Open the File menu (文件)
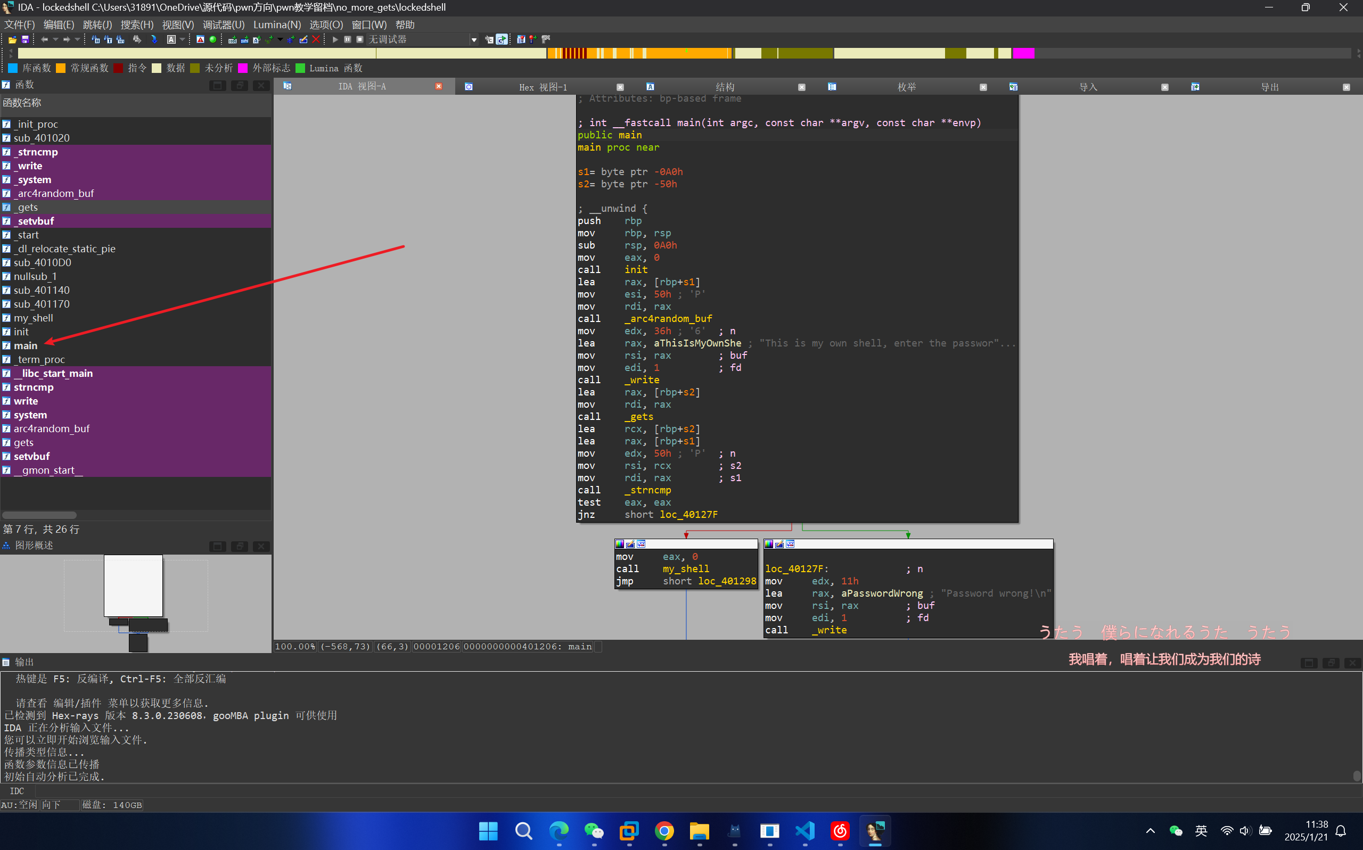 pyautogui.click(x=20, y=24)
